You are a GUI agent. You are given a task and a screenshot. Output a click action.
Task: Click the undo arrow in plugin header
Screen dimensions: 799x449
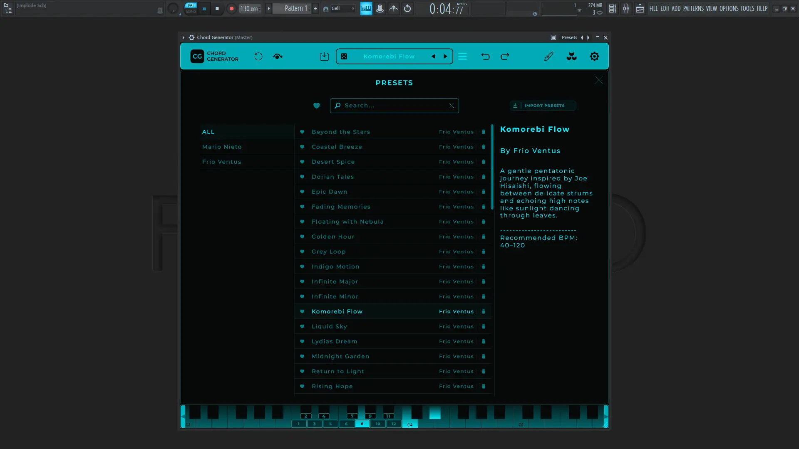485,57
